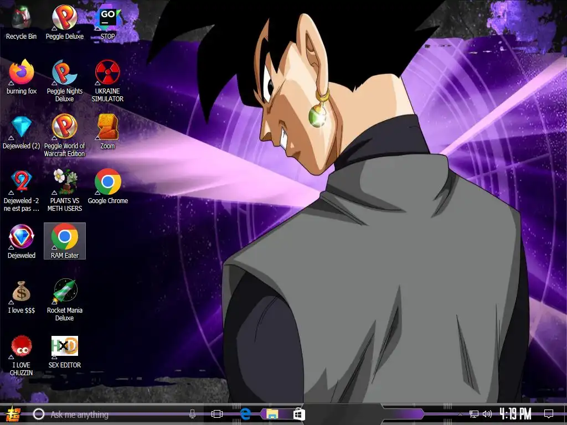Click the RAM Eater Chrome shortcut

[x=65, y=241]
